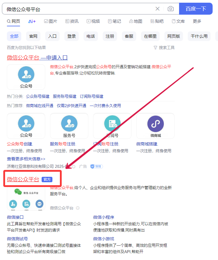218x260 pixels.
Task: Select the 网页 tab
Action: coord(13,21)
